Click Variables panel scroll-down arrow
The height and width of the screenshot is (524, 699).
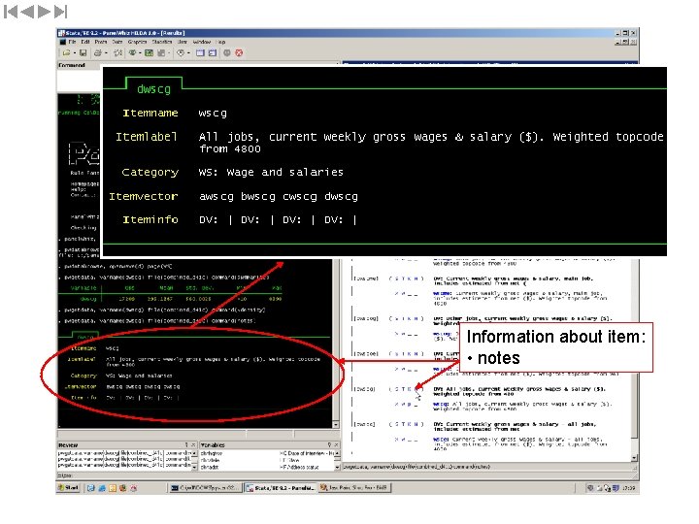(337, 467)
